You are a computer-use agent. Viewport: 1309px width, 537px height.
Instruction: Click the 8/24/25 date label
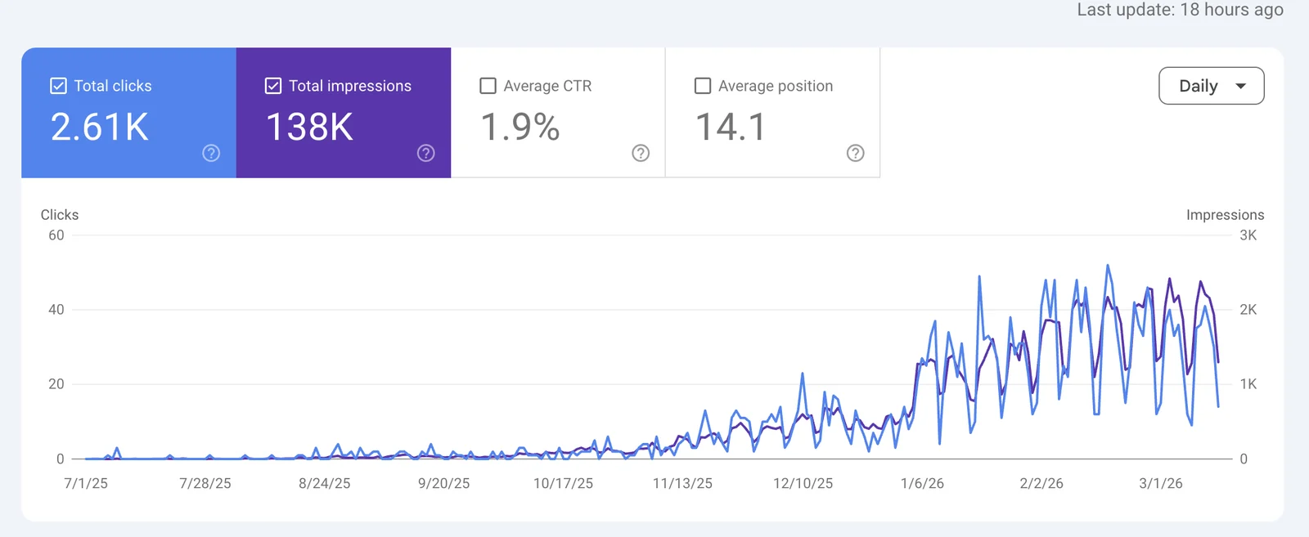(325, 483)
